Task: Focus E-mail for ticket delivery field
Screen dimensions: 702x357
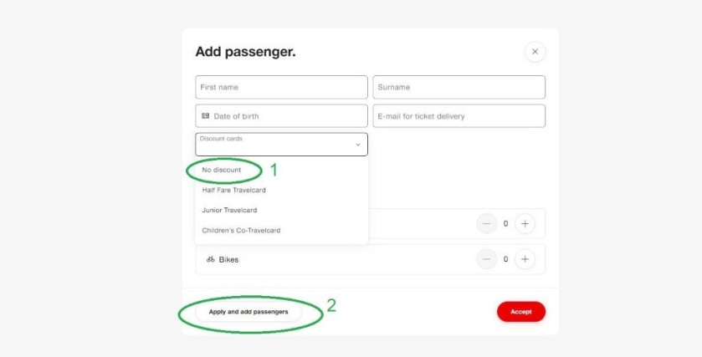Action: (x=459, y=116)
